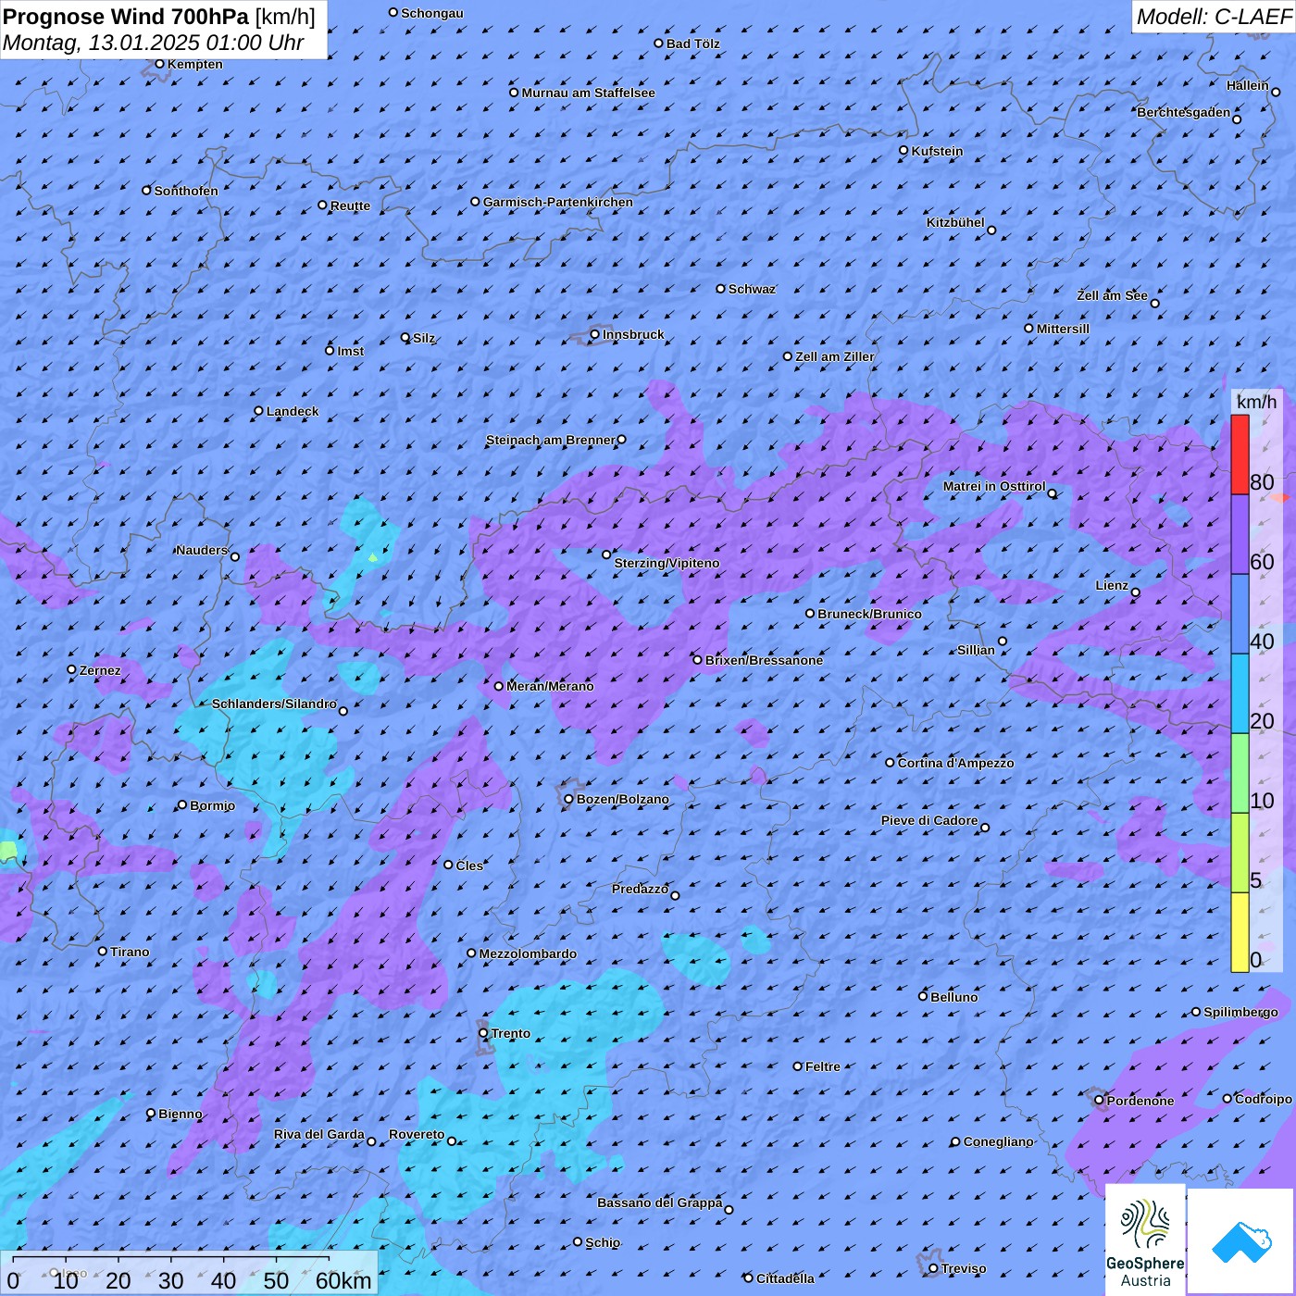
Task: Click the 'Modell: C-LAEF' label
Action: [1213, 17]
